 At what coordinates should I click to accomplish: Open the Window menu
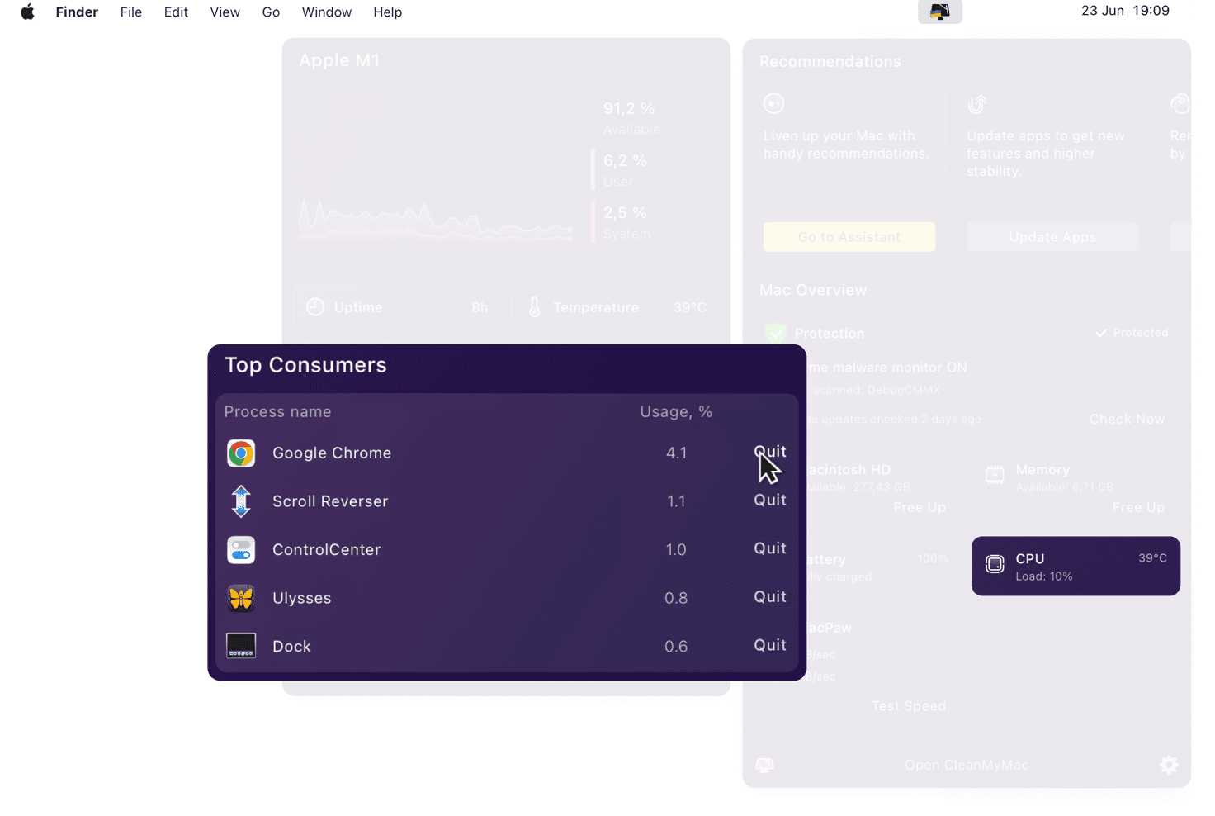click(x=326, y=12)
